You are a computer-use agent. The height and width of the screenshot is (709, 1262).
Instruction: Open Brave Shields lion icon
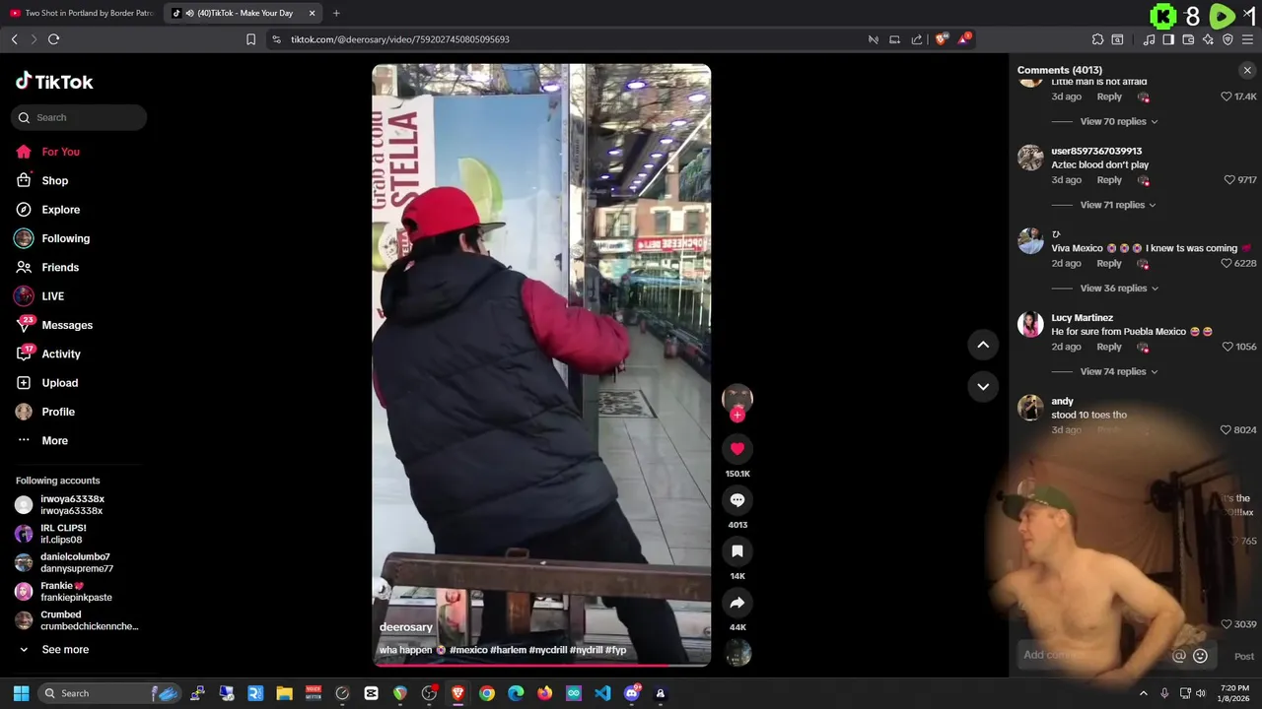[942, 39]
